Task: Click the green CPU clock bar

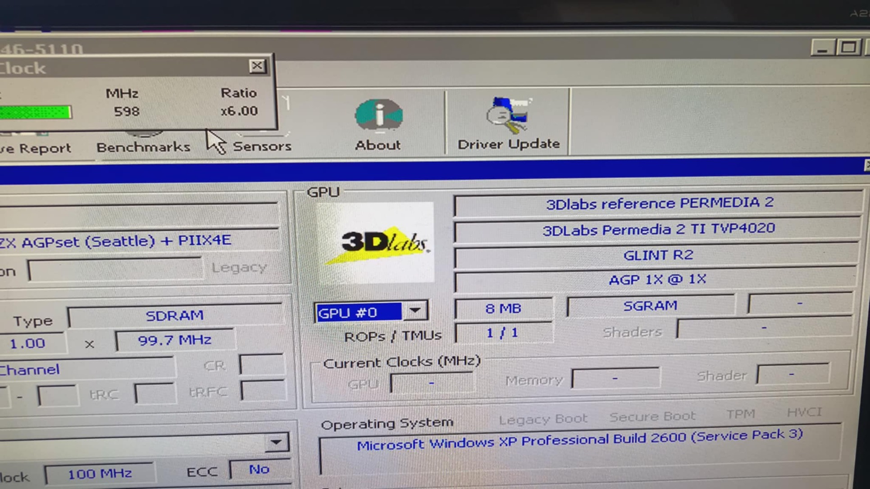Action: point(35,112)
